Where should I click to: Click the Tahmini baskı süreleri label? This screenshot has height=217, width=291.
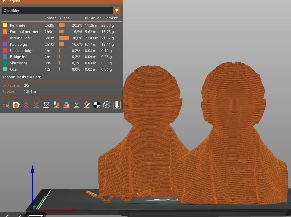pos(21,77)
